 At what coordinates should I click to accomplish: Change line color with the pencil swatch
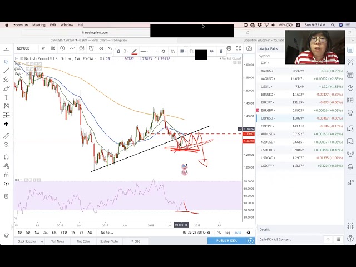pos(135,51)
